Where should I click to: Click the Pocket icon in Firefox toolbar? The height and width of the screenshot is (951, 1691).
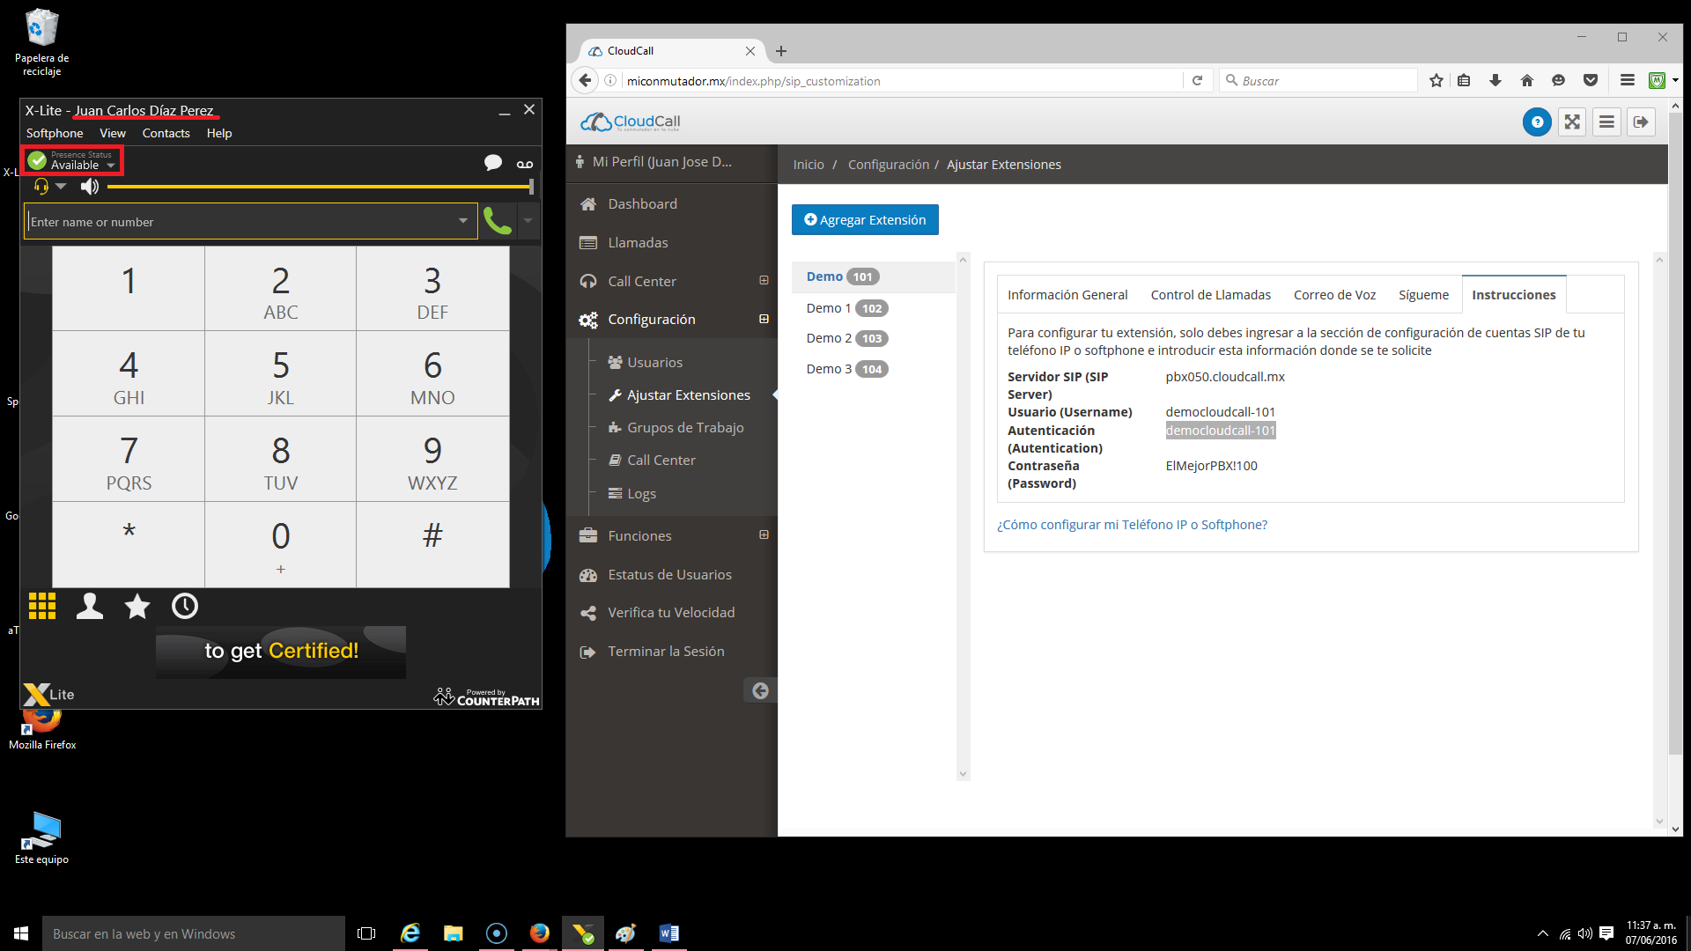click(1591, 80)
